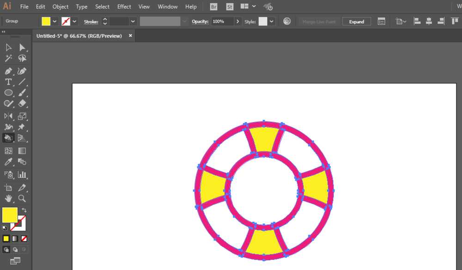This screenshot has height=270, width=462.
Task: Select the Magic Wand tool
Action: pos(8,59)
